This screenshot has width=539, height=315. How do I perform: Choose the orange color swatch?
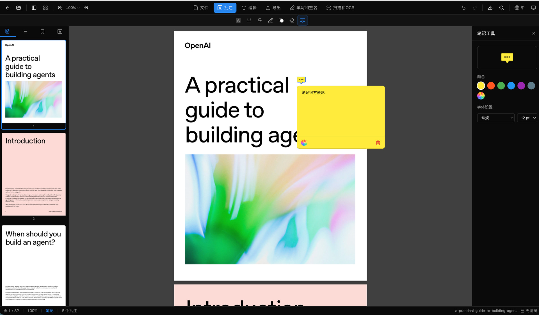point(491,86)
